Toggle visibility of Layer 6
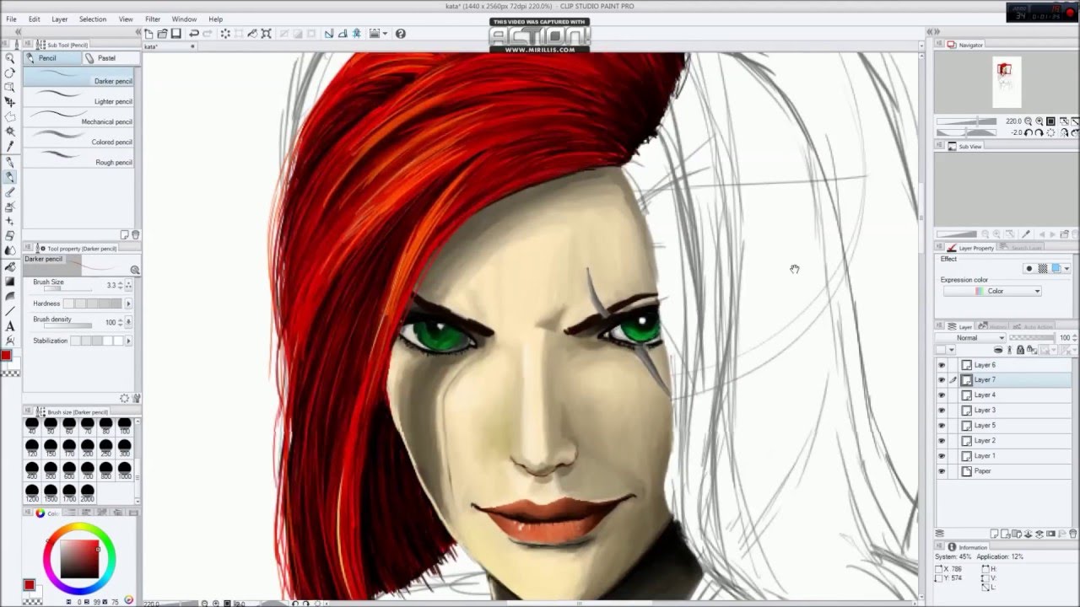 (x=942, y=364)
